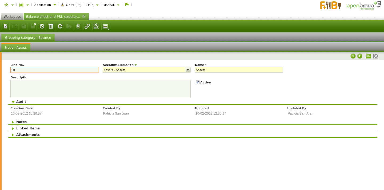
Task: Open attachments via paperclip icon
Action: [x=78, y=26]
